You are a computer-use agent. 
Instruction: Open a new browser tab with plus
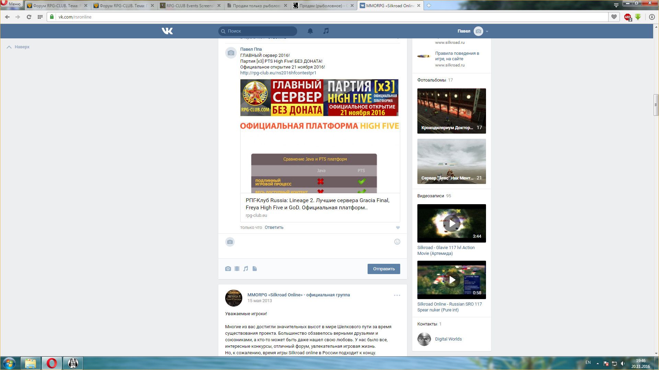point(429,5)
